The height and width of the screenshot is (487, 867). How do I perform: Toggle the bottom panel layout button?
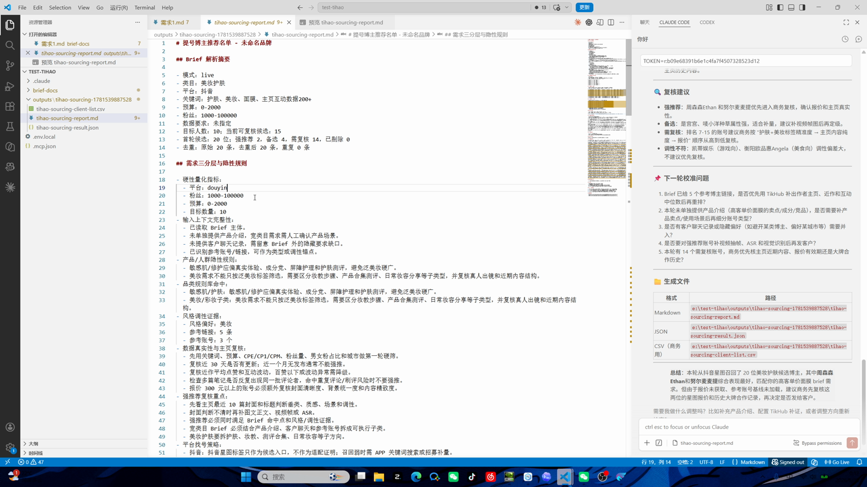(791, 7)
